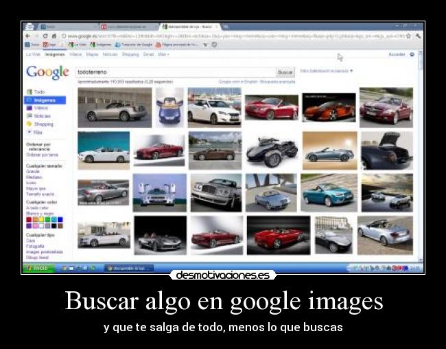Select Todo in left sidebar

(36, 92)
